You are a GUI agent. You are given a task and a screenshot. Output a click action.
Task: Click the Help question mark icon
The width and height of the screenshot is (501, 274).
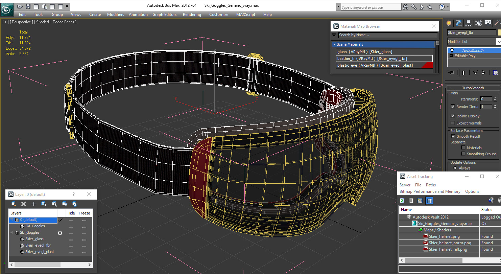pyautogui.click(x=442, y=7)
